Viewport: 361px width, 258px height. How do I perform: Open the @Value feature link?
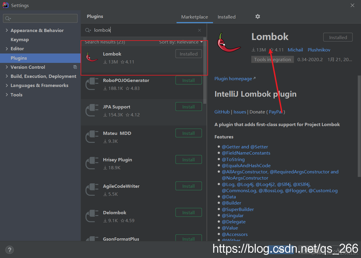230,228
